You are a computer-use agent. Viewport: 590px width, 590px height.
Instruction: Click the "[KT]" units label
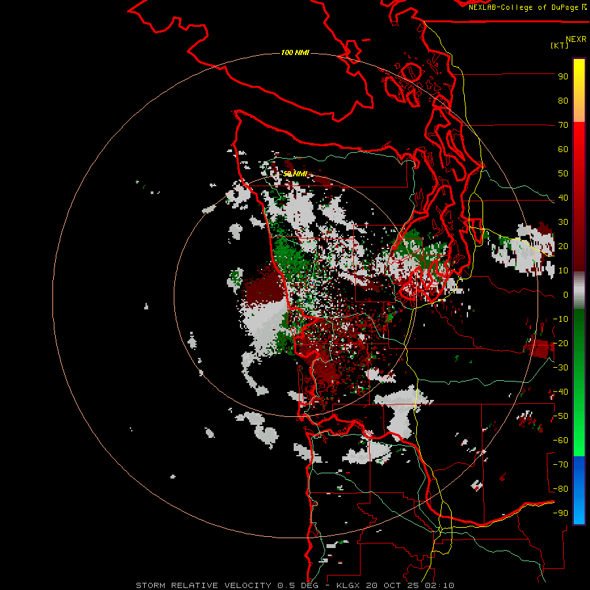(x=560, y=45)
